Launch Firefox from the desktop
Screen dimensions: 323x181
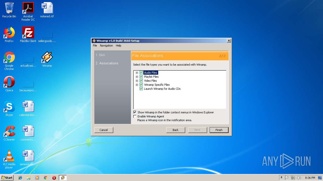[9, 35]
